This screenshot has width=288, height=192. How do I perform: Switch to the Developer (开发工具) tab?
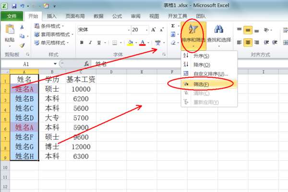click(x=178, y=16)
